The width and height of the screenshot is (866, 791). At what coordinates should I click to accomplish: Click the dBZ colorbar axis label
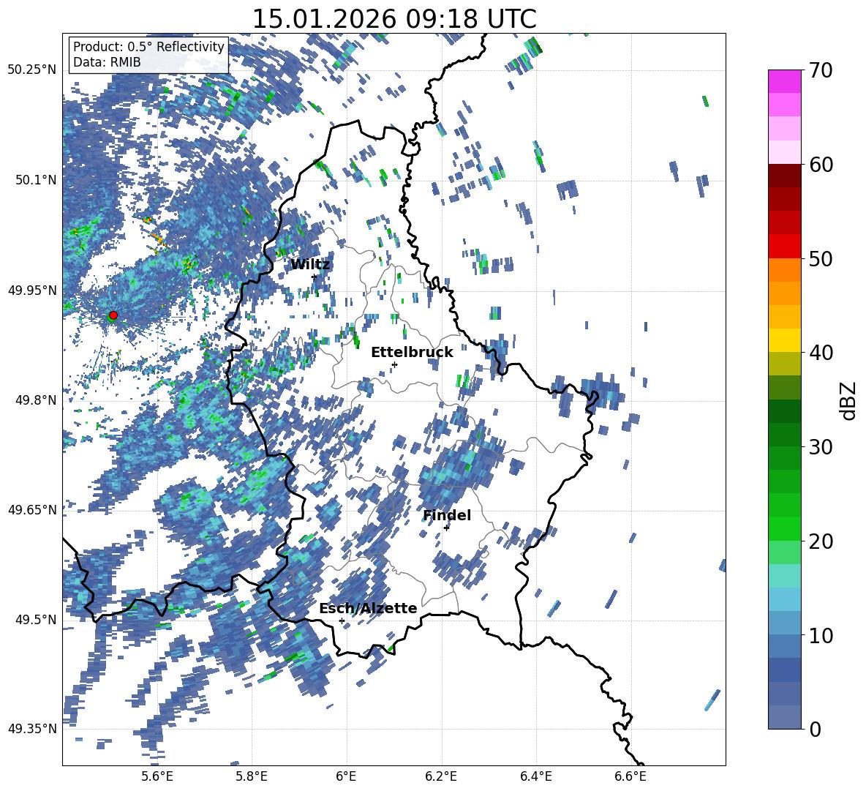[x=849, y=400]
